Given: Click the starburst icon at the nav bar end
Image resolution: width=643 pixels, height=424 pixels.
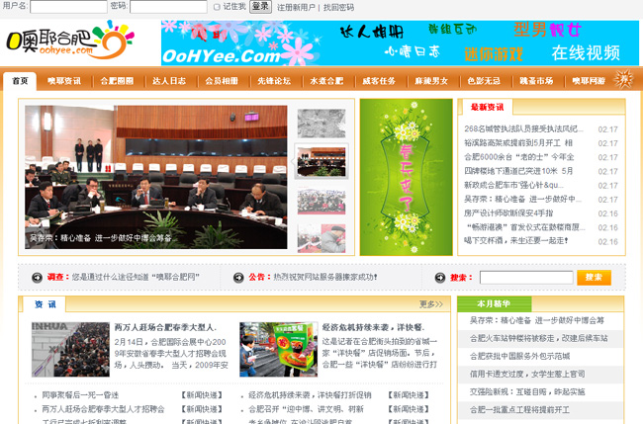Looking at the screenshot, I should click(x=624, y=79).
